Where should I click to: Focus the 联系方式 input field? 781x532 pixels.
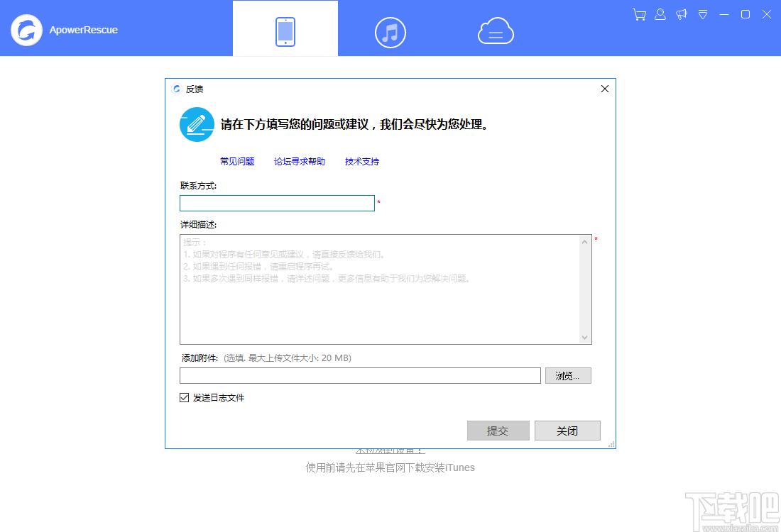click(277, 203)
